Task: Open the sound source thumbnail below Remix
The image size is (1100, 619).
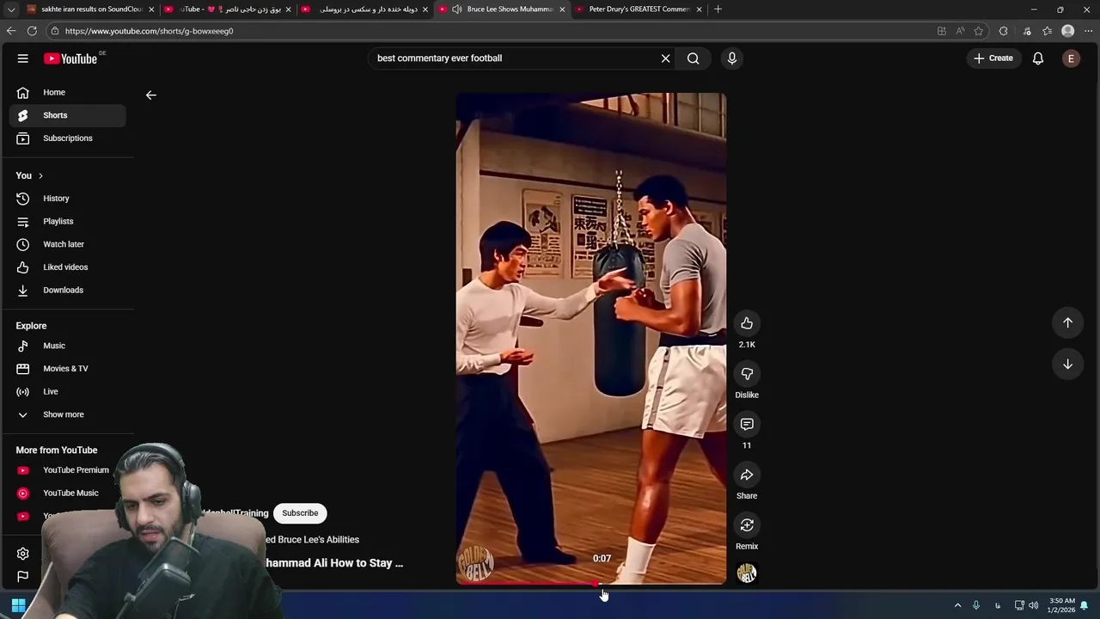Action: pos(747,573)
